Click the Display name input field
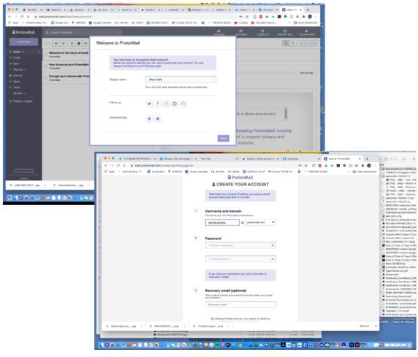 click(x=177, y=79)
